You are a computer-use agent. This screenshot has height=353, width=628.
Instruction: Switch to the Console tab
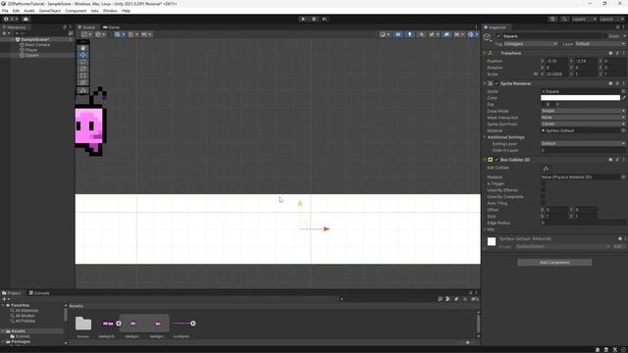[39, 293]
